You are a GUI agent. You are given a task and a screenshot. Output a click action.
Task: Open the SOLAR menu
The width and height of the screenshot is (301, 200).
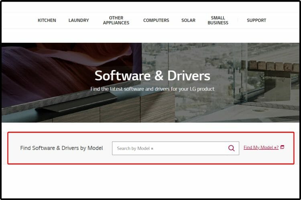[188, 20]
